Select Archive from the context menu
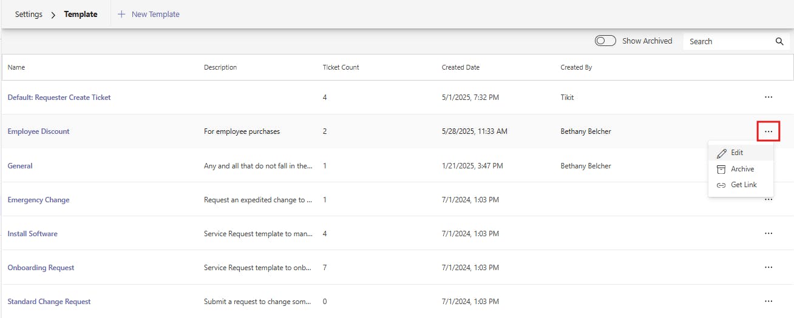The height and width of the screenshot is (318, 794). [742, 169]
